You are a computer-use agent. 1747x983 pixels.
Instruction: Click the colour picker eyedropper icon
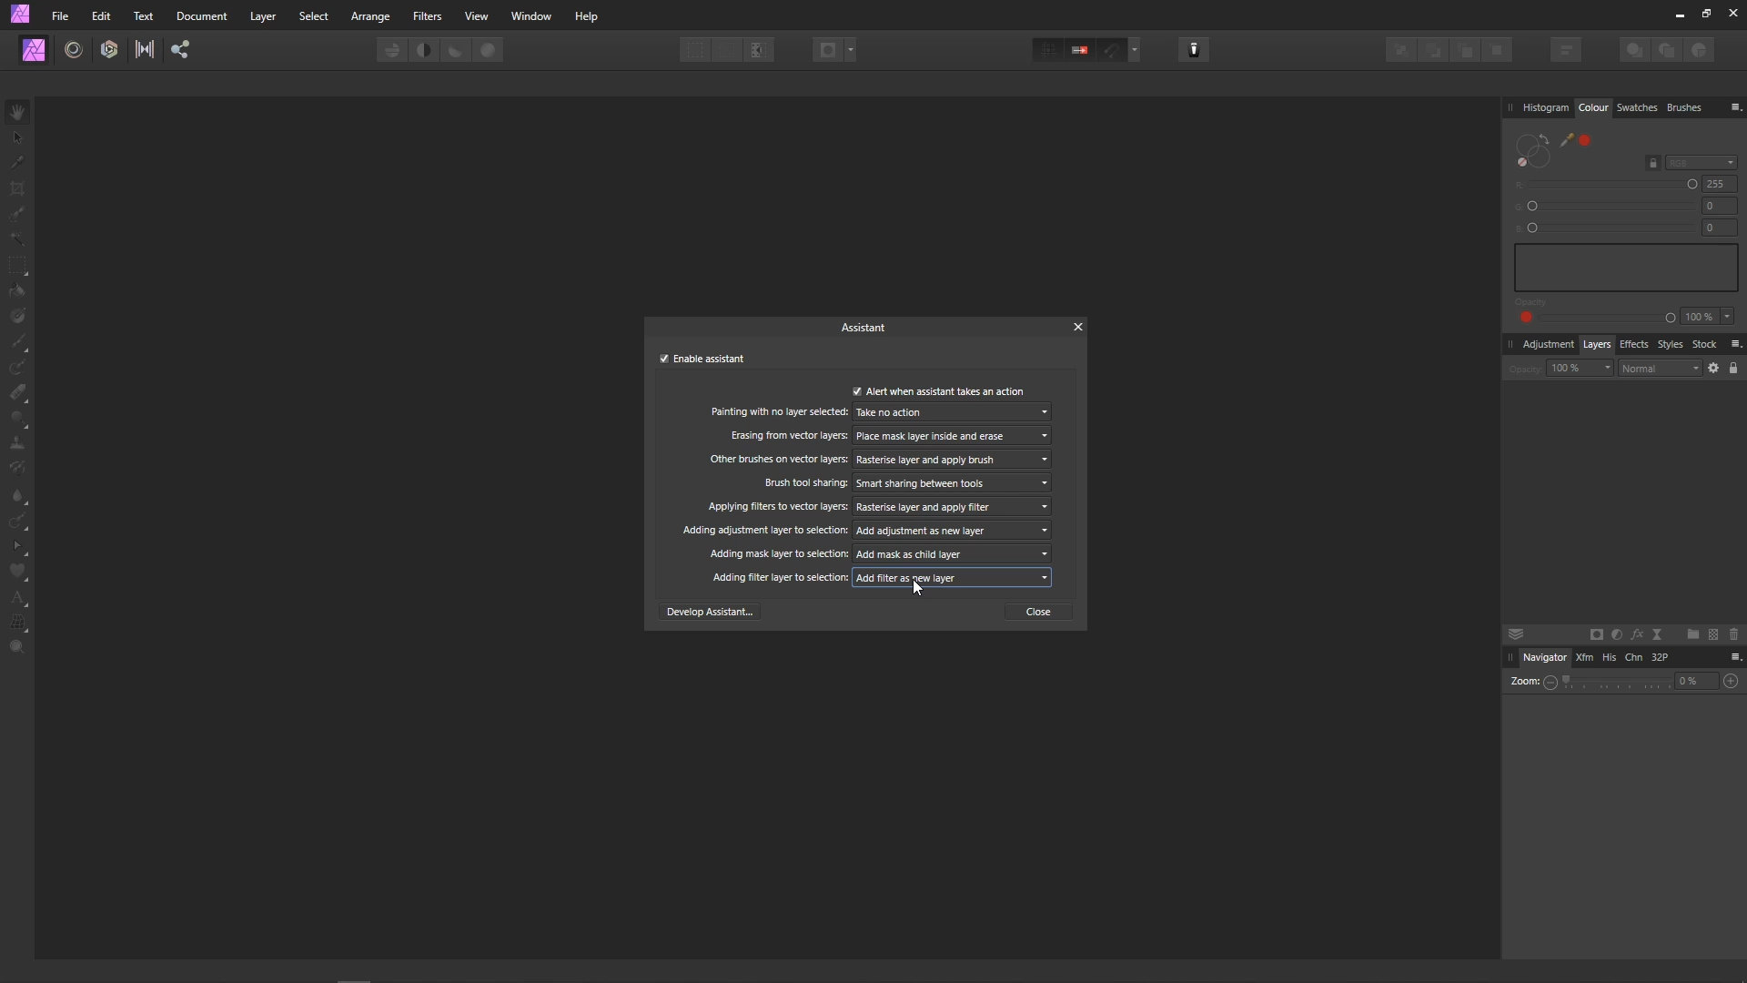(x=1566, y=140)
